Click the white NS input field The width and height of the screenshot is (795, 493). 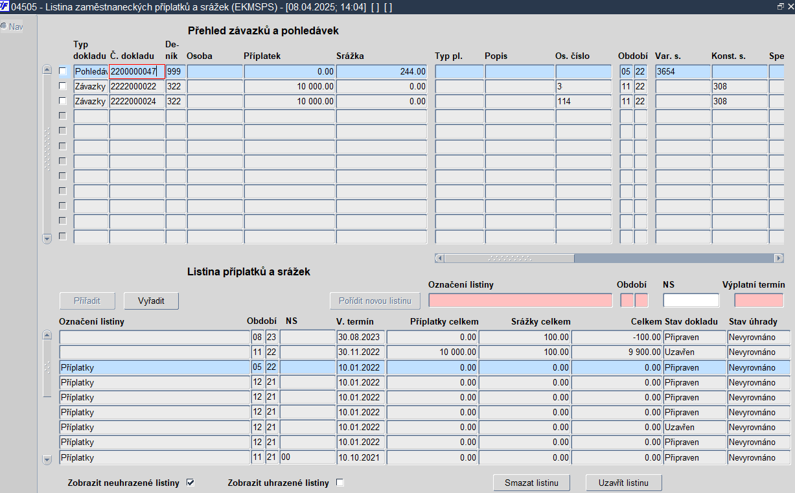click(691, 301)
